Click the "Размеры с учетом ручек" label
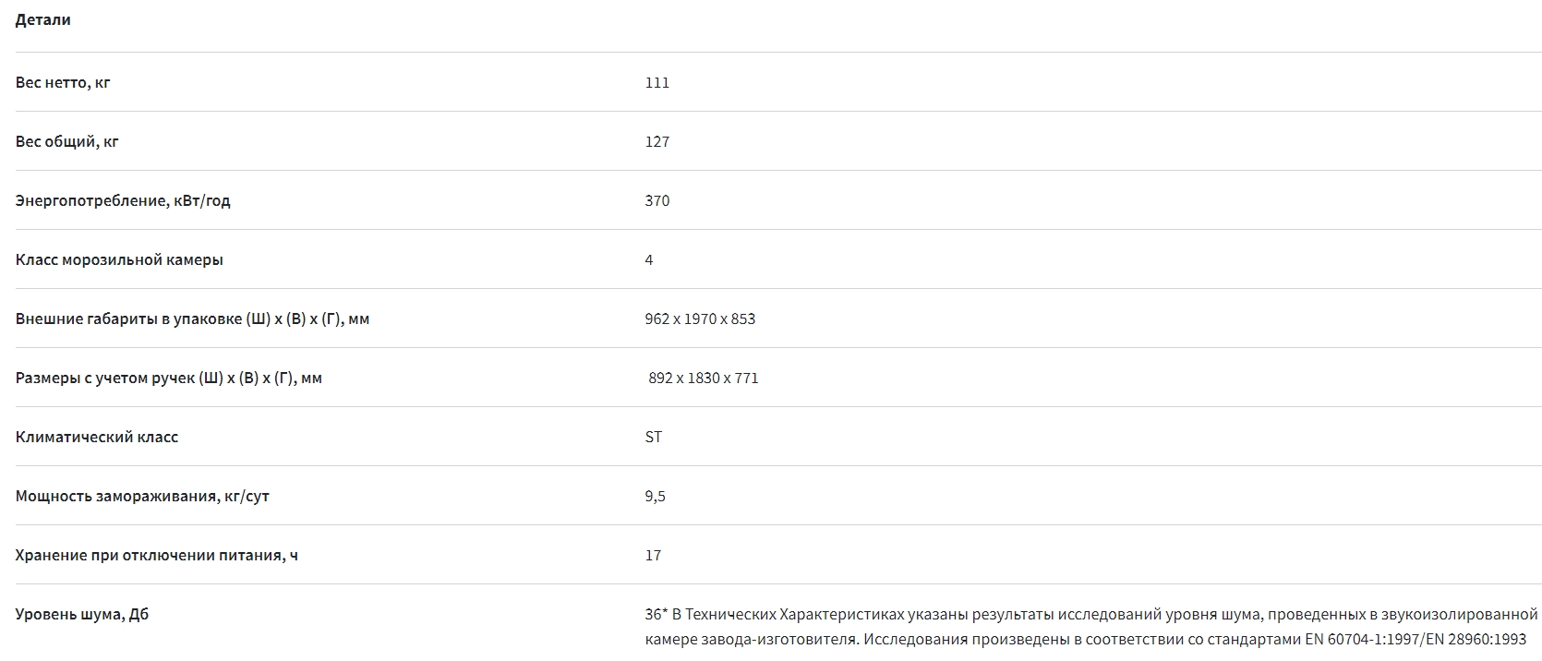 pyautogui.click(x=169, y=379)
